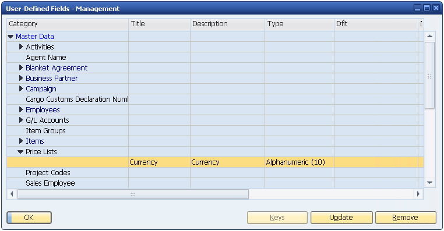The height and width of the screenshot is (231, 444).
Task: Click the Business Partner label
Action: (51, 79)
